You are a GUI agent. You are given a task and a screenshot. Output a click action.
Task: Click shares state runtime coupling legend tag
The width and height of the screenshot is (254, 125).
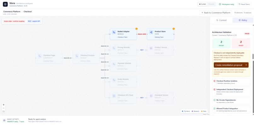tap(14, 21)
